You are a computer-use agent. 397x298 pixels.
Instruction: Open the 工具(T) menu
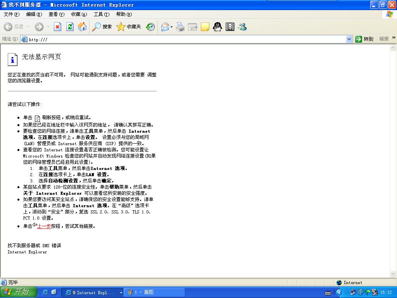point(102,14)
